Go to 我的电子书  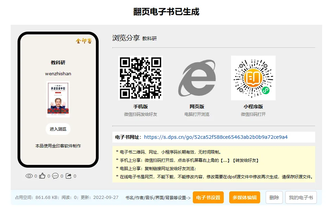(301, 198)
